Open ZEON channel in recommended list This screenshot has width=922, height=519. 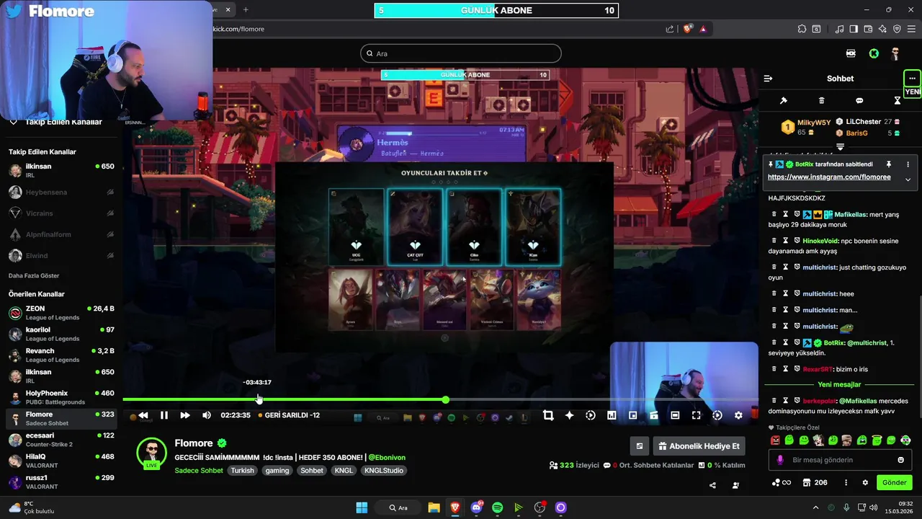coord(61,313)
